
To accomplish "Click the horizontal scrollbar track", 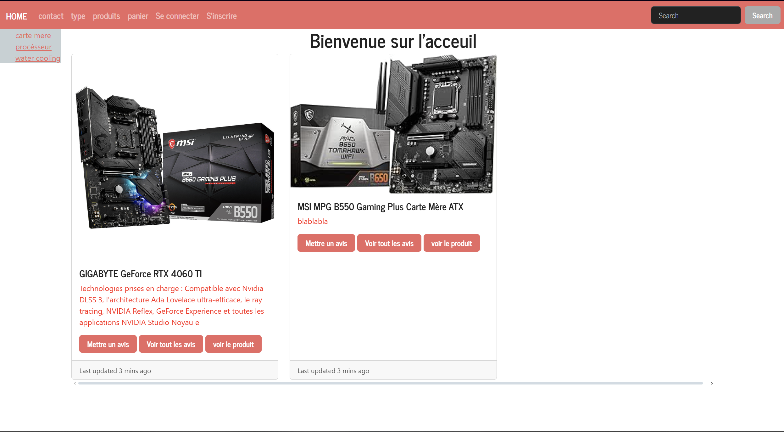I will [x=390, y=383].
